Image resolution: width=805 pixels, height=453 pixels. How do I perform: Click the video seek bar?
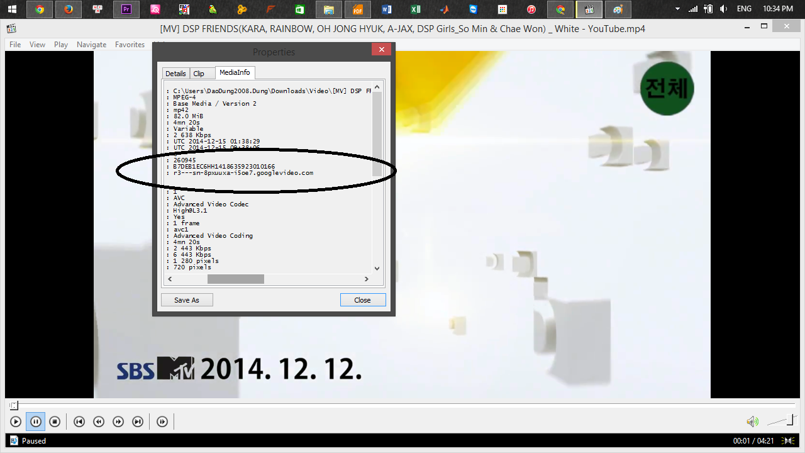(402, 405)
